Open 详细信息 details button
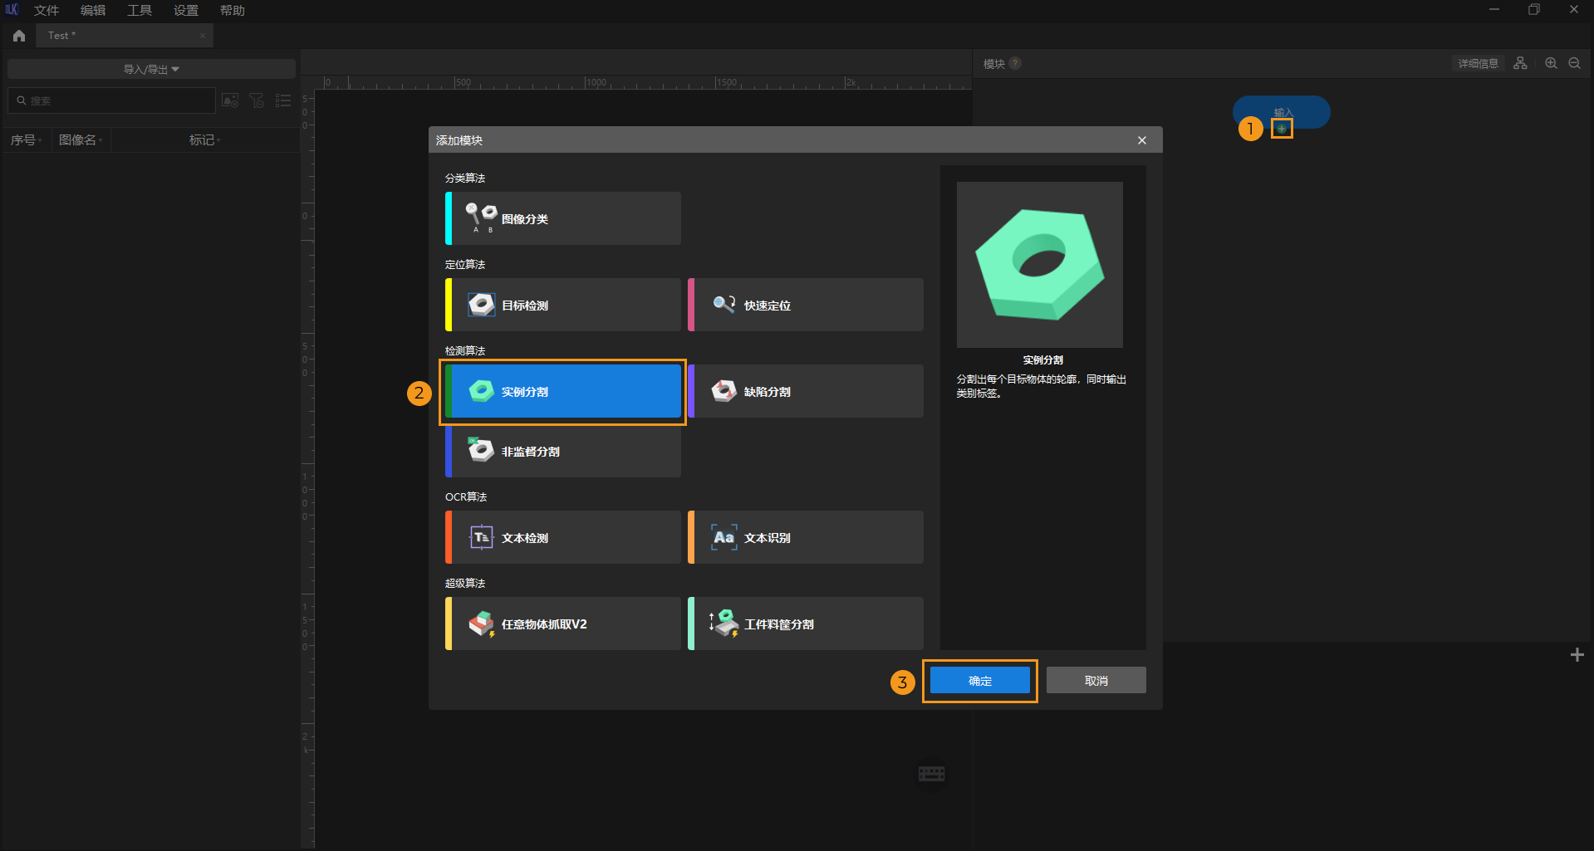 (x=1478, y=63)
